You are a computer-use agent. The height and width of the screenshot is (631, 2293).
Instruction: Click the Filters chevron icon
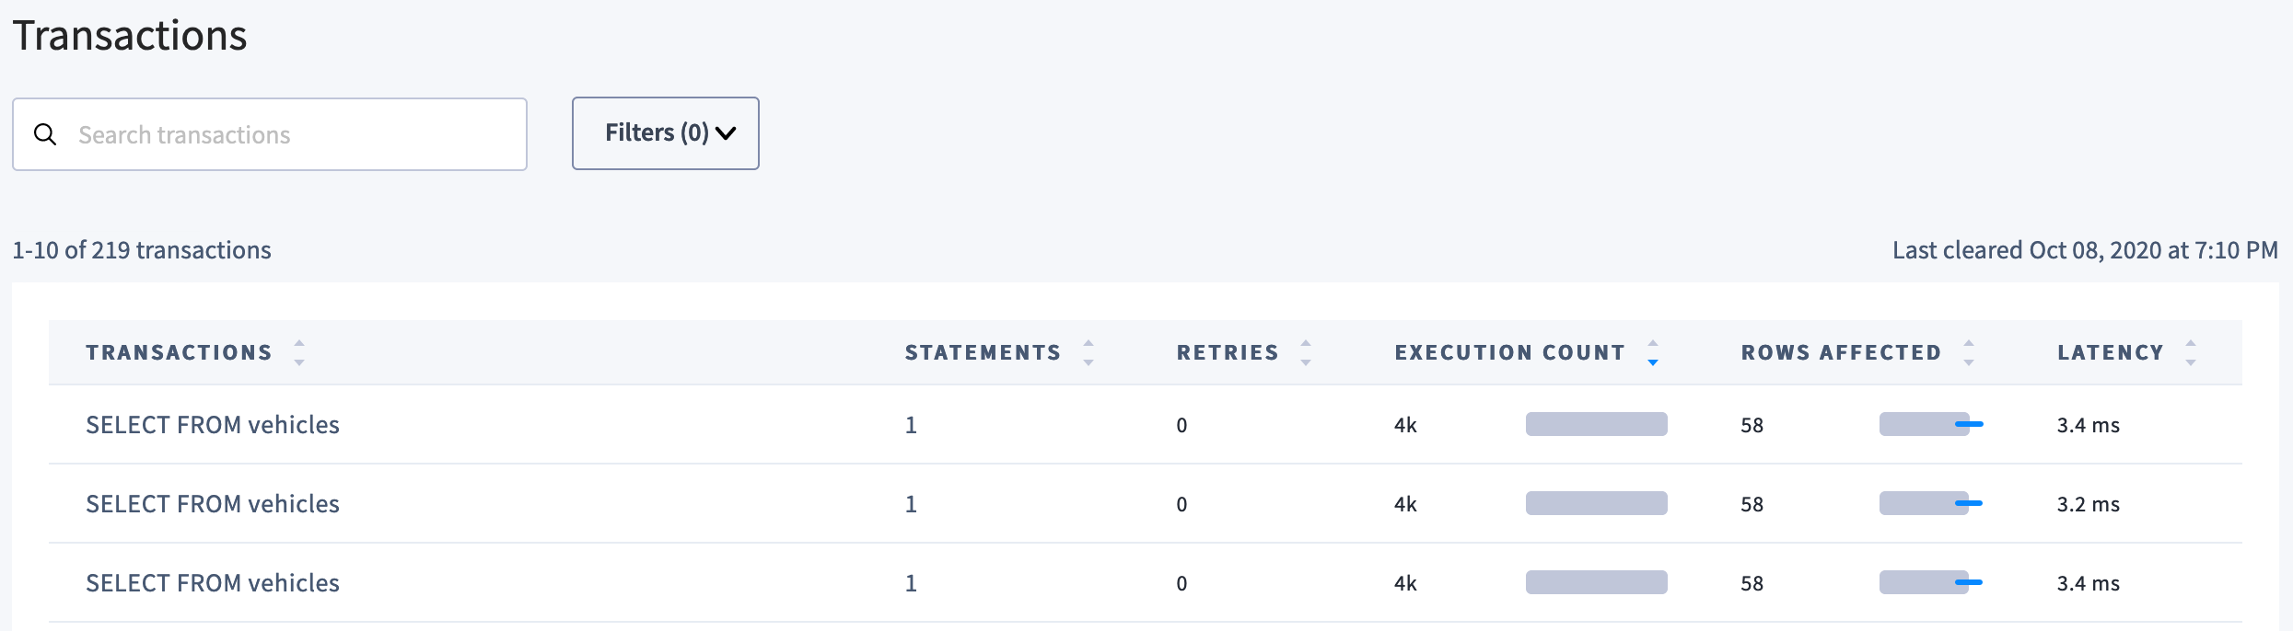click(x=727, y=134)
